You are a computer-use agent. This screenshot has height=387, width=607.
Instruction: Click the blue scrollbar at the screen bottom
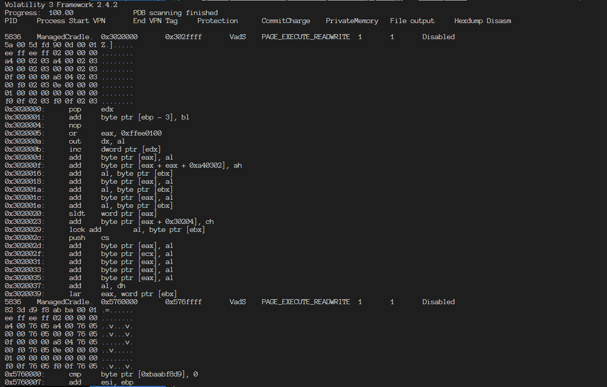coord(128,386)
